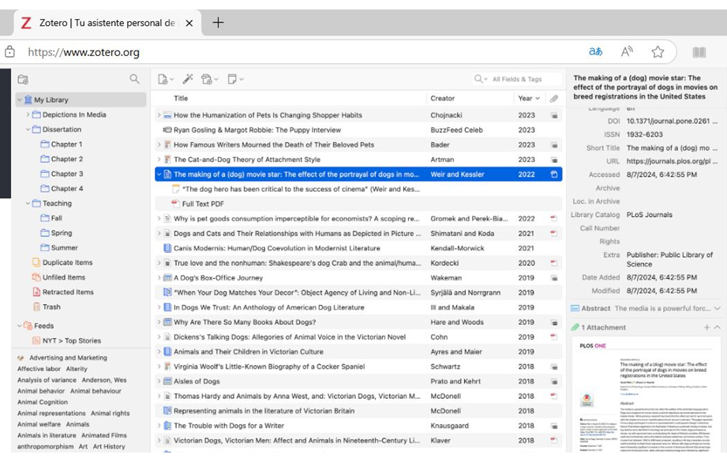Expand the Depictions In Media collection
This screenshot has width=727, height=462.
click(28, 115)
